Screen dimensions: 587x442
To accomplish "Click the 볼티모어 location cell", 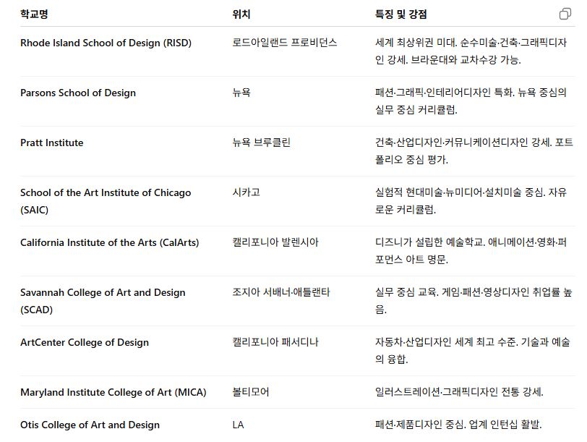I will [x=251, y=392].
